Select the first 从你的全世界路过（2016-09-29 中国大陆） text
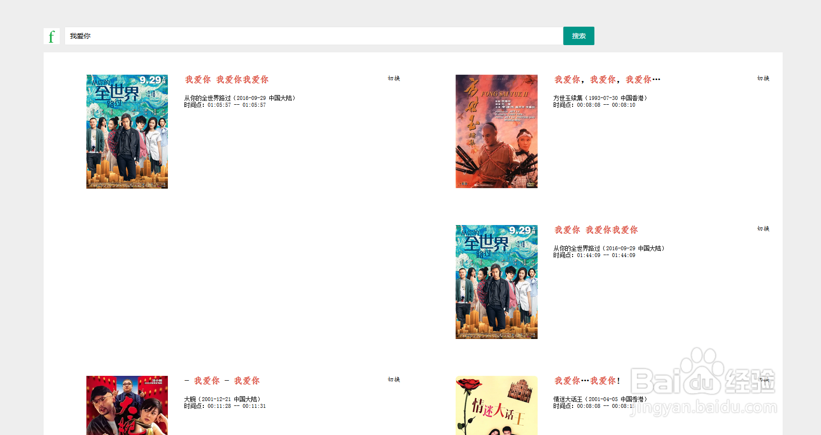The image size is (821, 435). [240, 98]
